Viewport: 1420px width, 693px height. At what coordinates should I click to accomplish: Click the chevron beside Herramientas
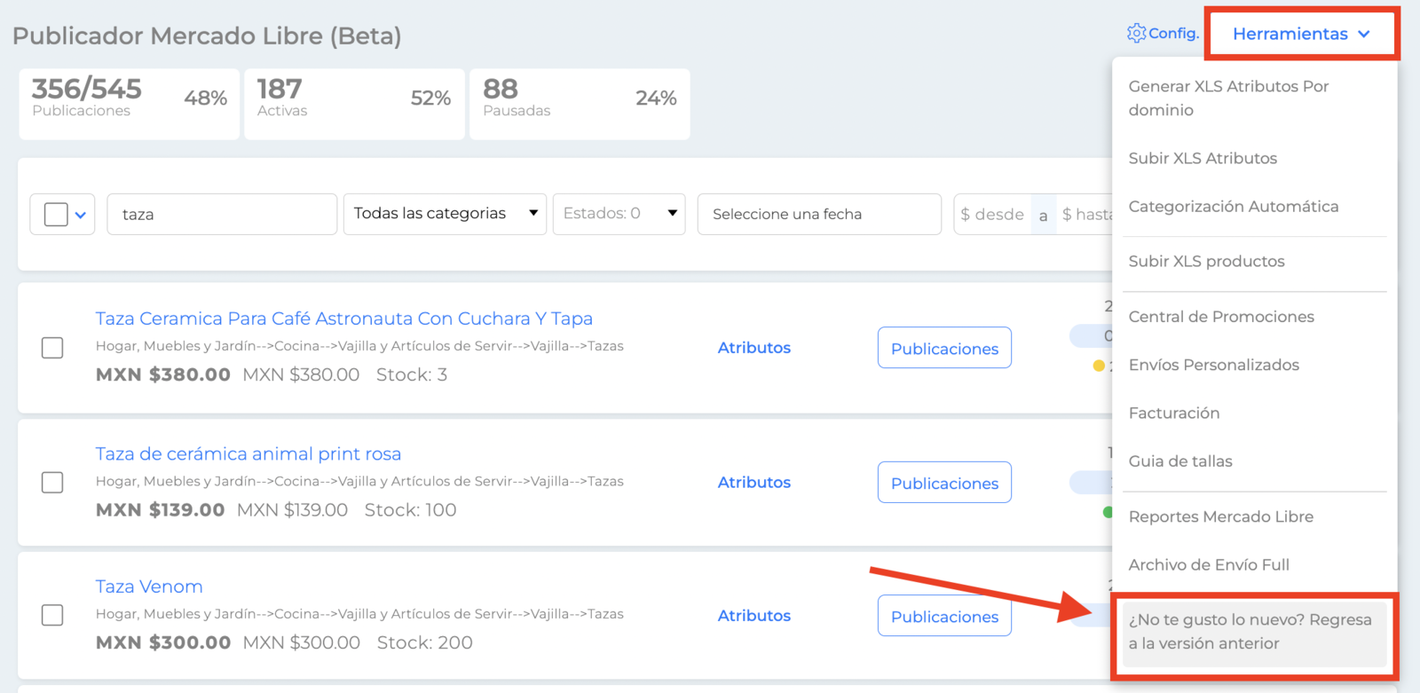click(1364, 34)
